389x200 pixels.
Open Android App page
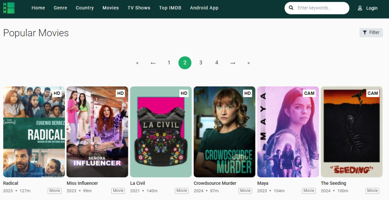tap(204, 8)
